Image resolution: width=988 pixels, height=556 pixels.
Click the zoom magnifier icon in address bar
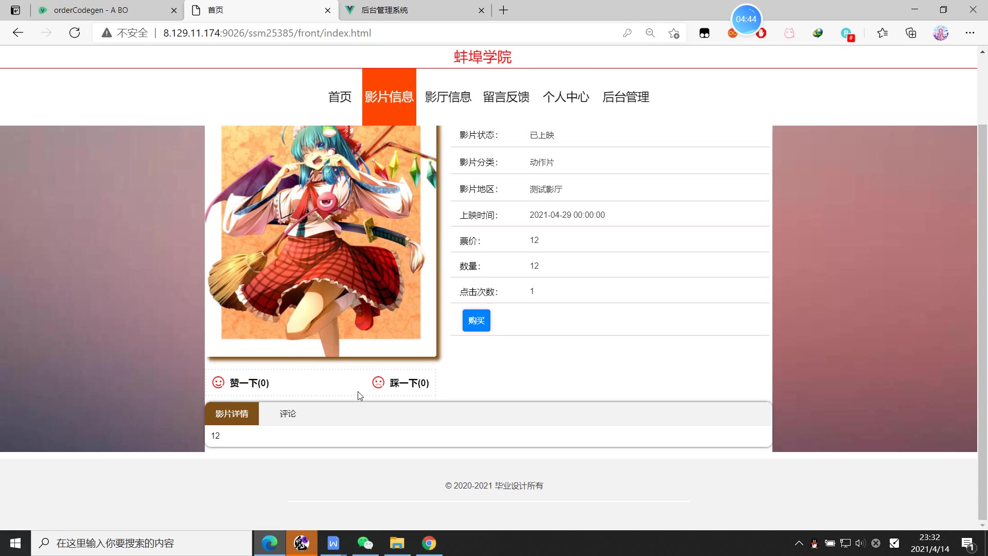(x=650, y=33)
